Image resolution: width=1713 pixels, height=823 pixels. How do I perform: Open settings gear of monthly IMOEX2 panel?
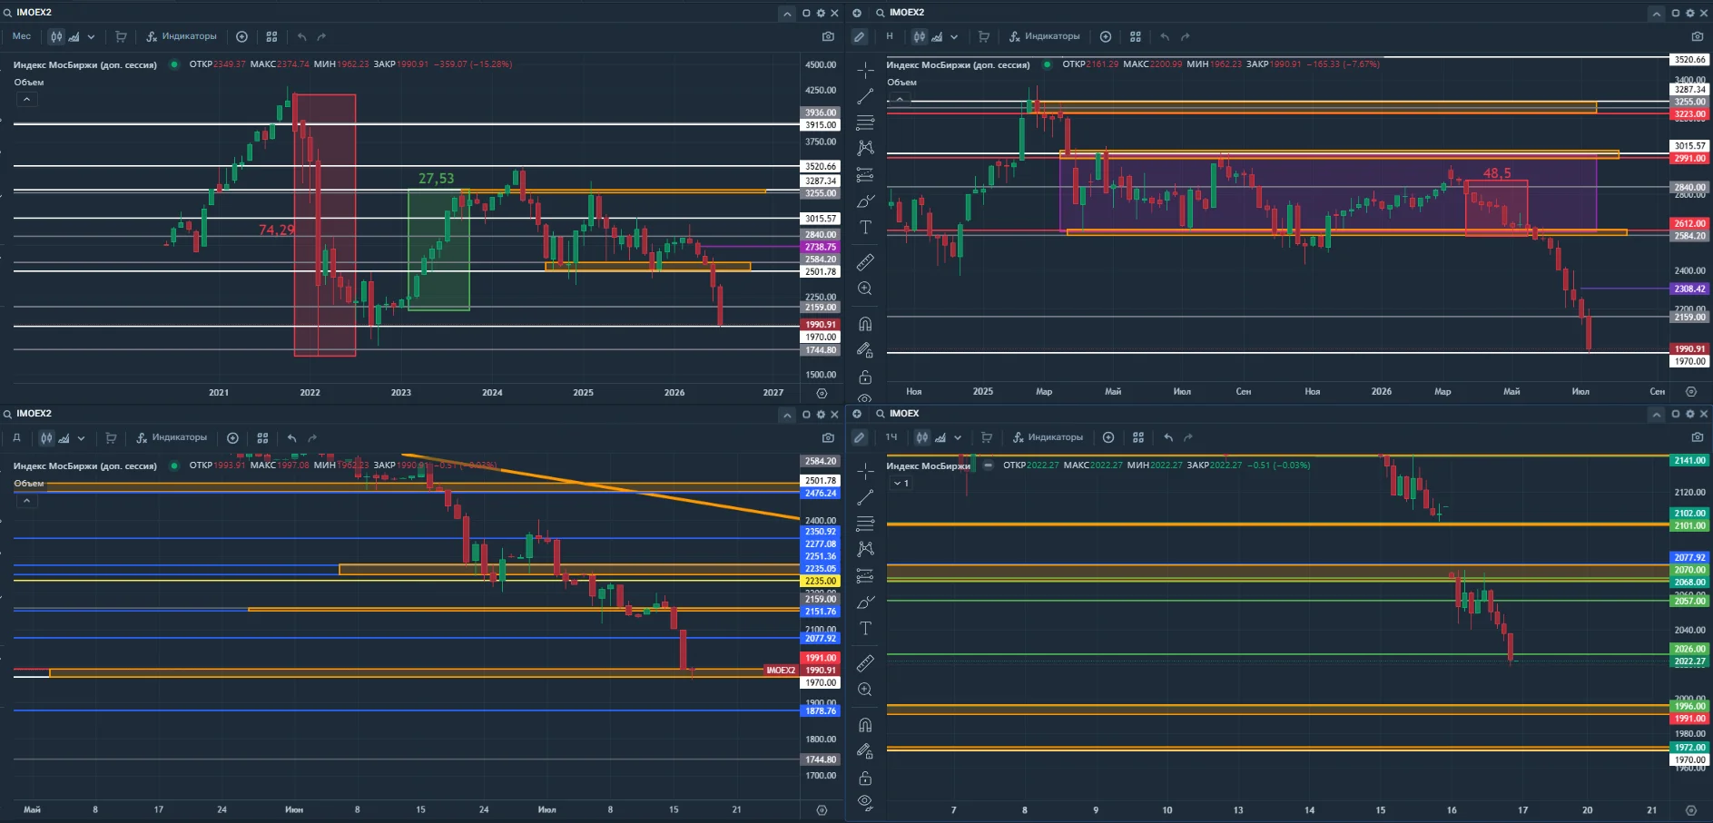tap(821, 13)
